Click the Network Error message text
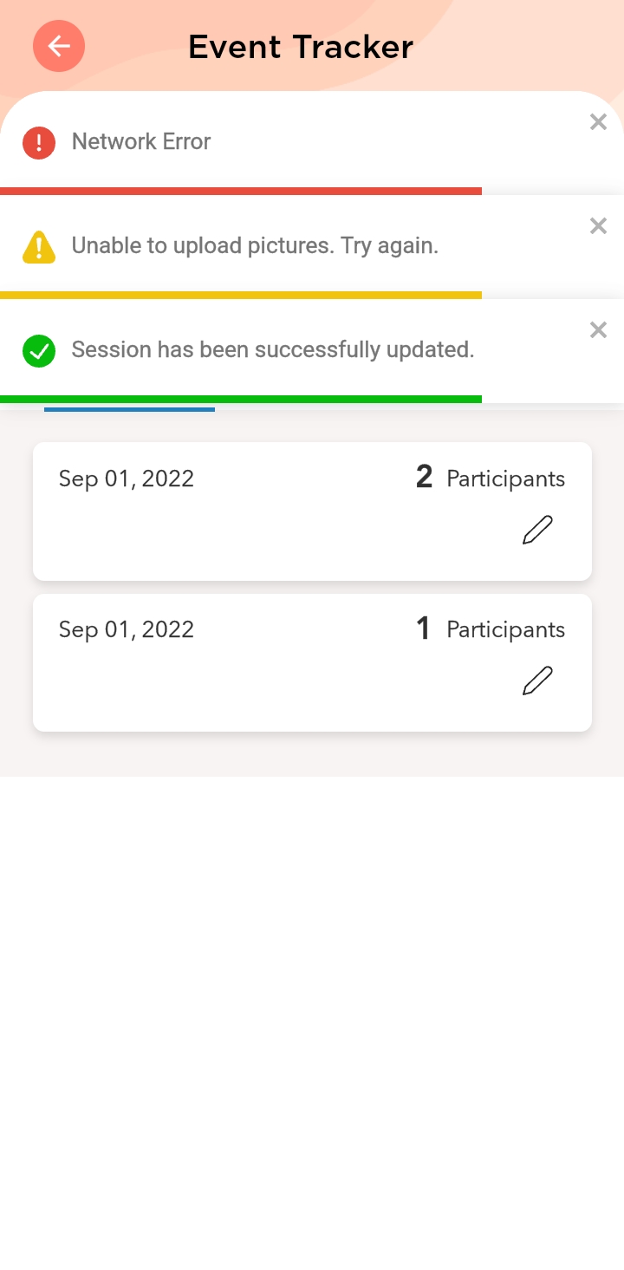Screen dimensions: 624x1270 tap(141, 141)
